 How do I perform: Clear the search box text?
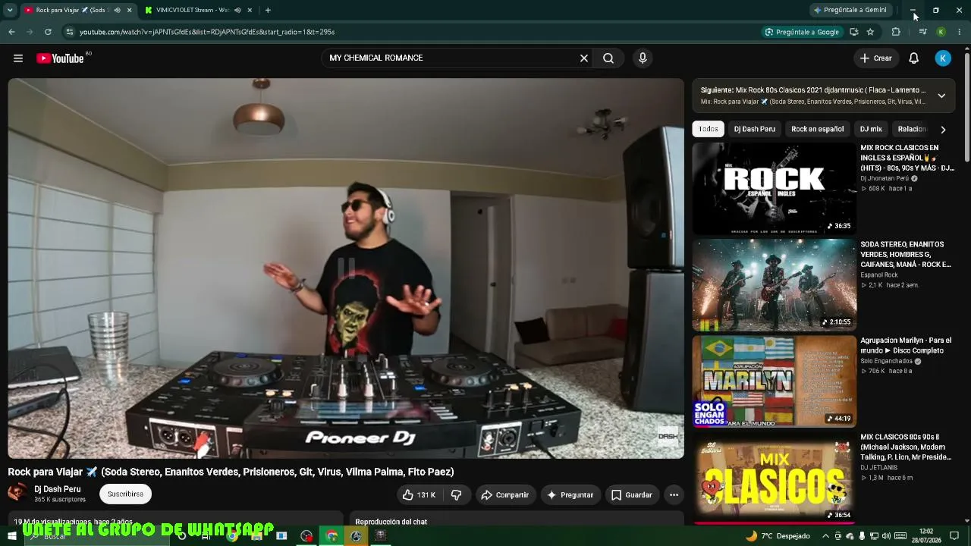[584, 58]
